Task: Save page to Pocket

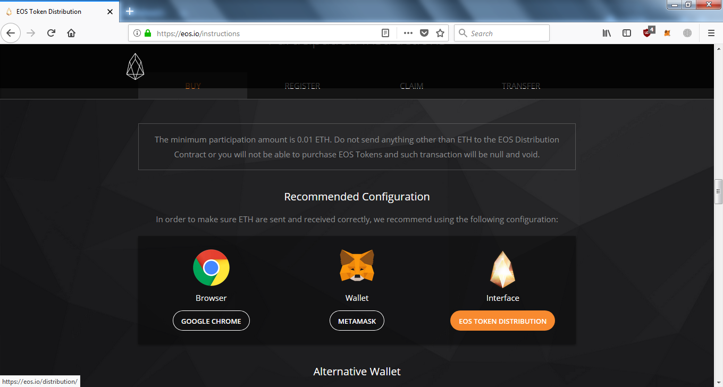Action: (424, 33)
